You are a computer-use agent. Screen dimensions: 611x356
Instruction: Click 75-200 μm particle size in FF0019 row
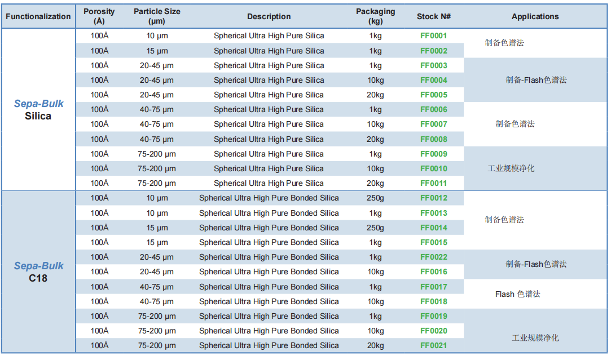point(157,317)
